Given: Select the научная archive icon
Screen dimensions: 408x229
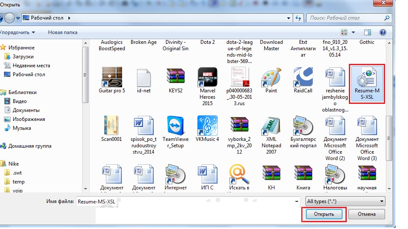Looking at the screenshot, I should point(367,173).
